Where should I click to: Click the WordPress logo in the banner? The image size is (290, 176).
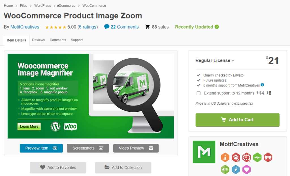tap(56, 127)
